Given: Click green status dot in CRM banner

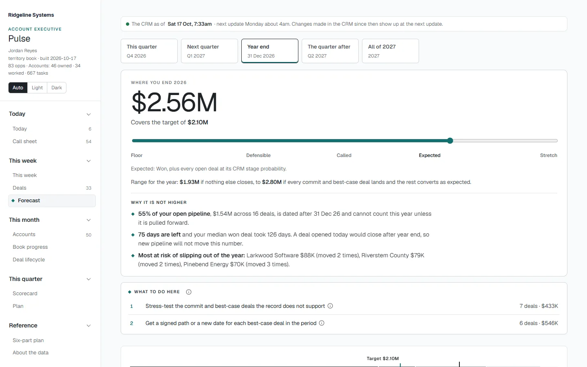Looking at the screenshot, I should click(x=128, y=24).
